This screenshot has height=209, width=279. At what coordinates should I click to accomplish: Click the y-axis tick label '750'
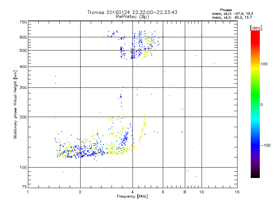coord(23,22)
